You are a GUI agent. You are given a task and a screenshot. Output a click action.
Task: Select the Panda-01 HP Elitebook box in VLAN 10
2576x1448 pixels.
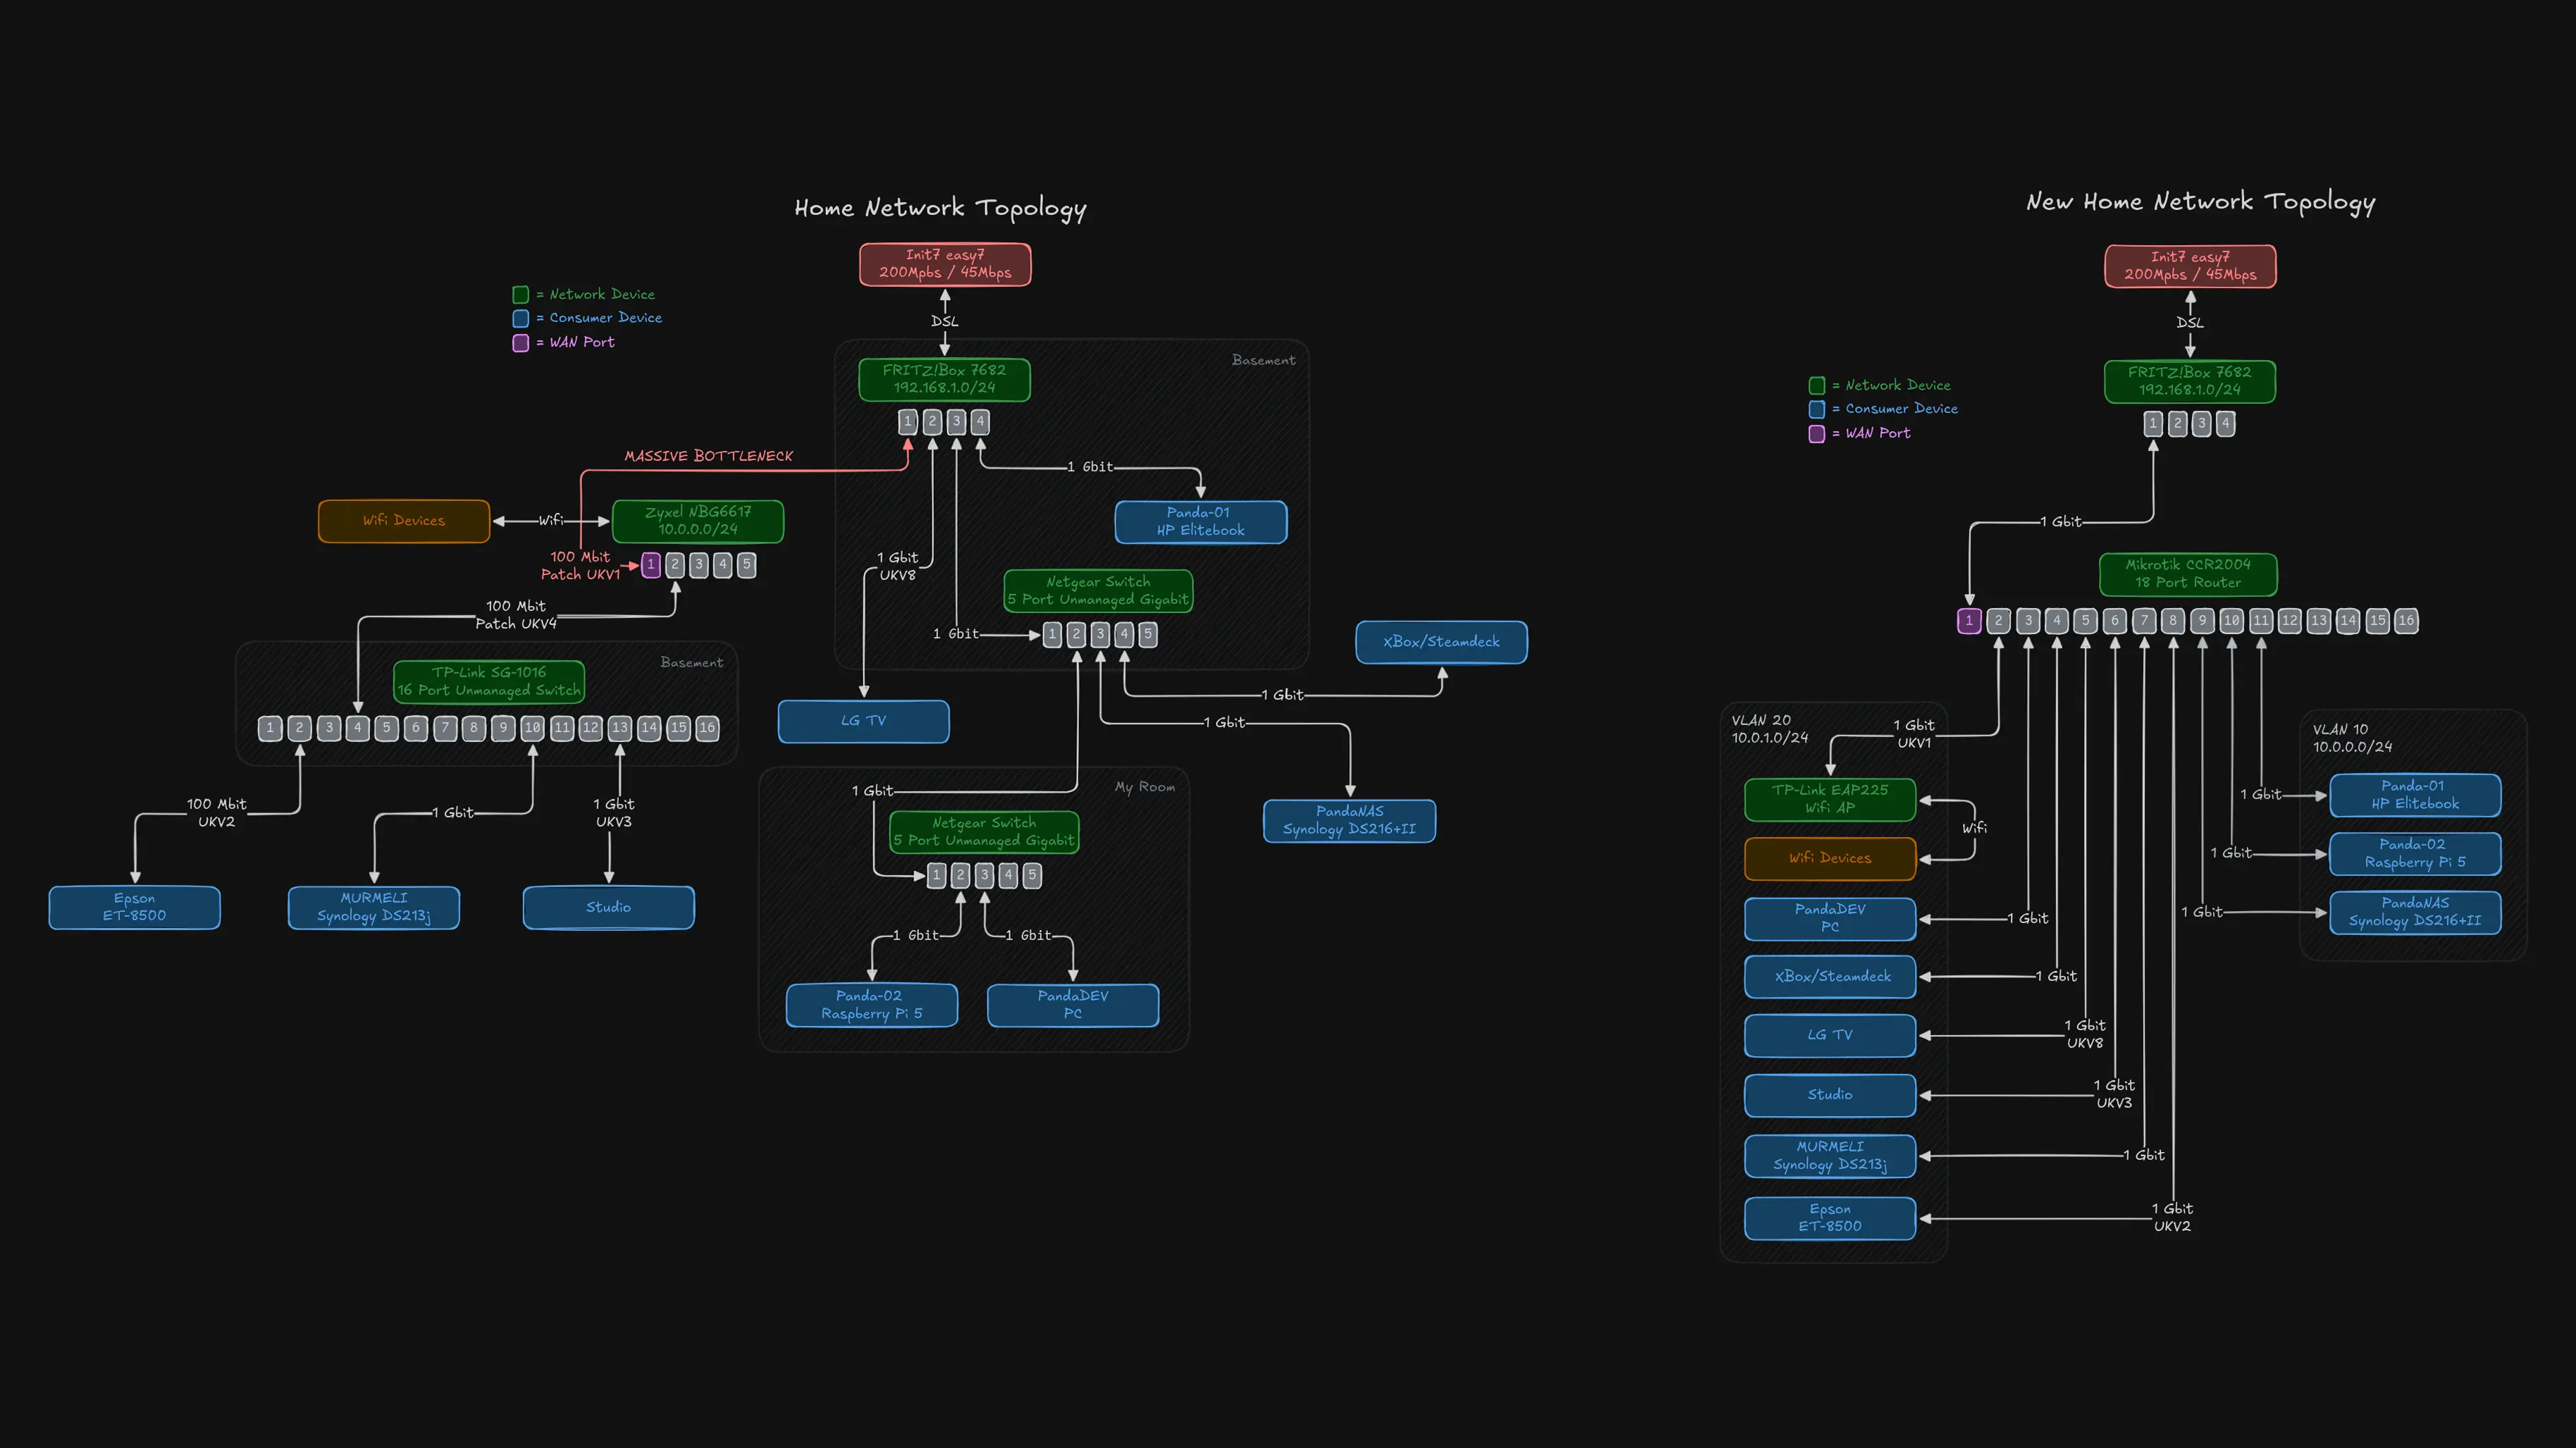(2415, 795)
